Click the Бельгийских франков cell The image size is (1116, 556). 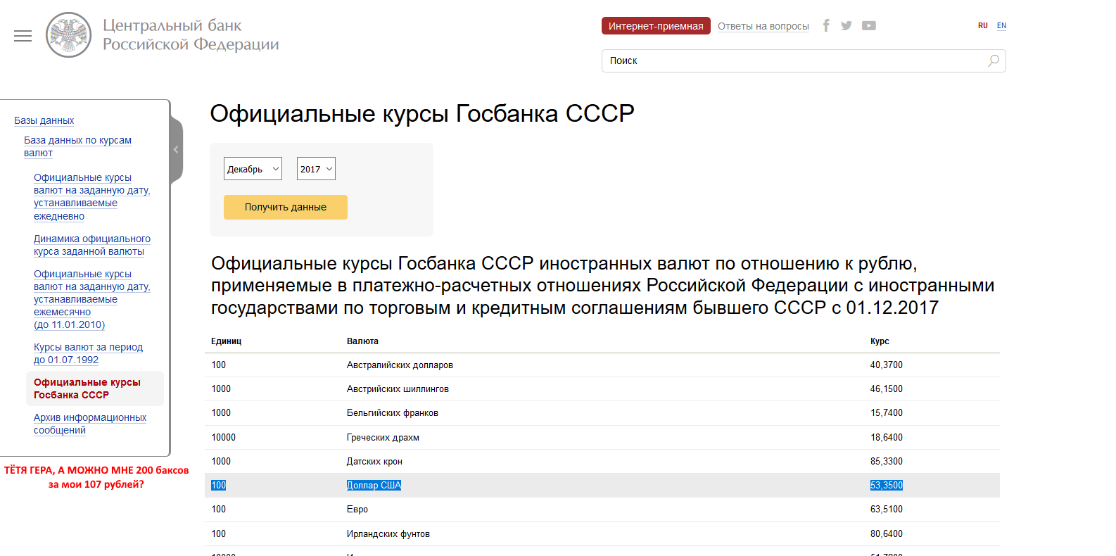[393, 412]
